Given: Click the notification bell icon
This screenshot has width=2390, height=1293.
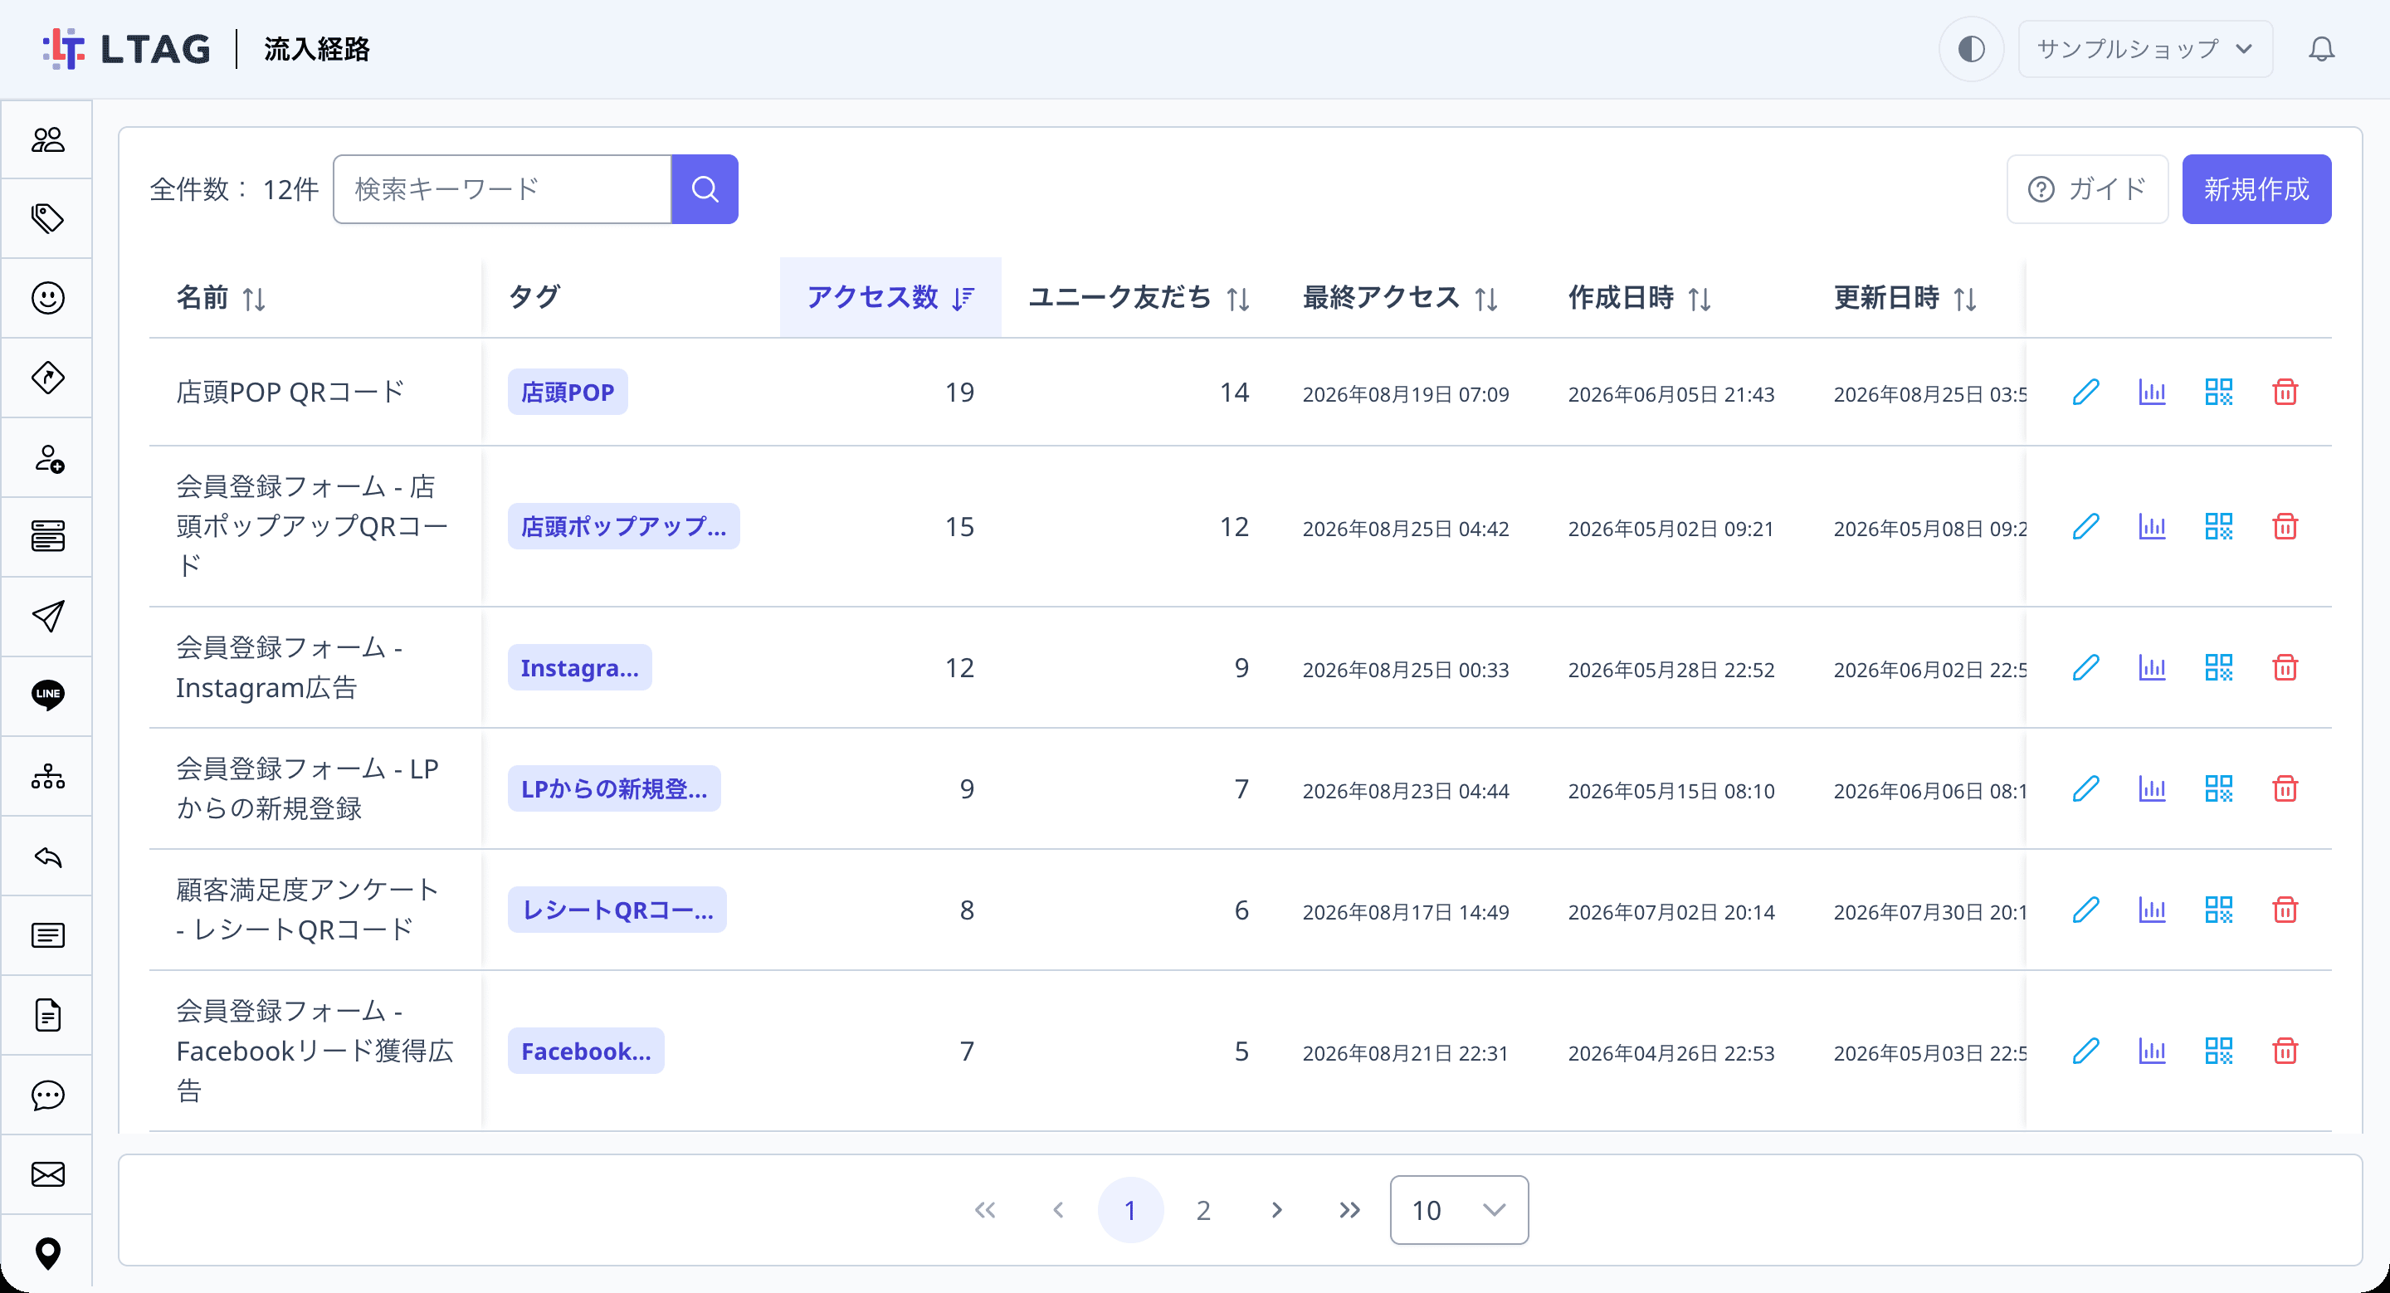Looking at the screenshot, I should [x=2321, y=48].
